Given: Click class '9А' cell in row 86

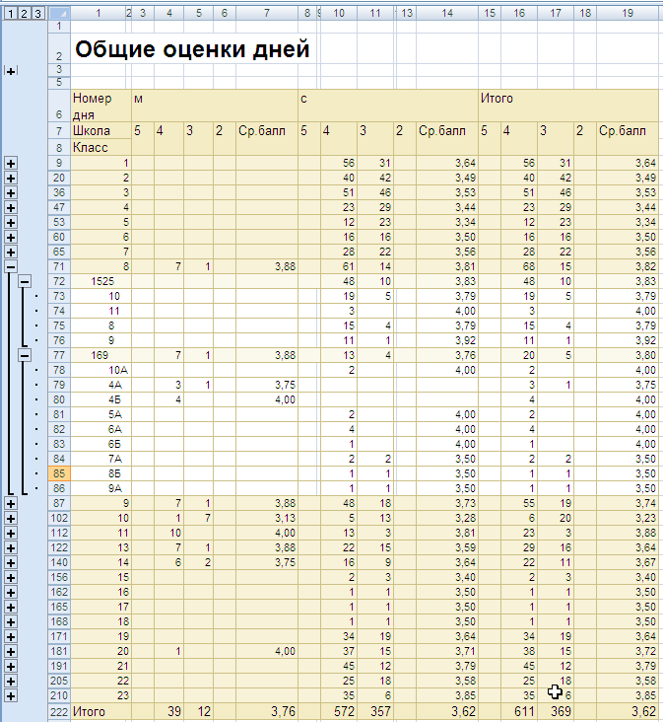Looking at the screenshot, I should click(x=101, y=488).
